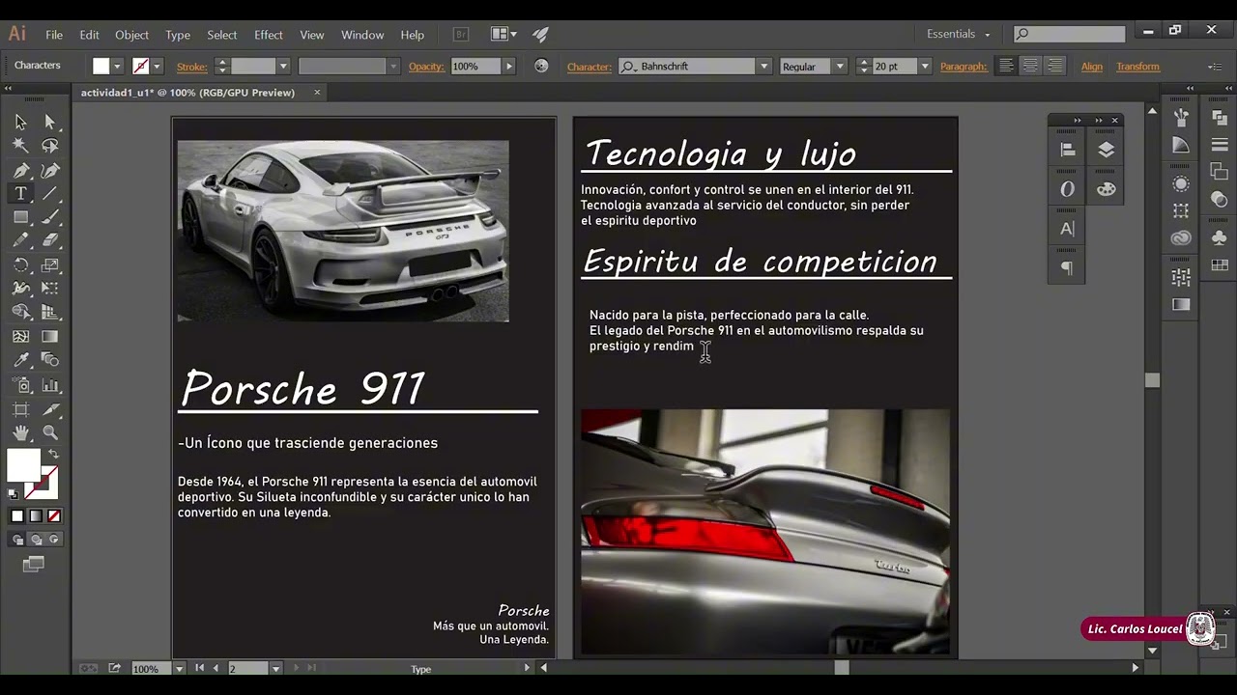Click the Paragraph link

pyautogui.click(x=964, y=67)
